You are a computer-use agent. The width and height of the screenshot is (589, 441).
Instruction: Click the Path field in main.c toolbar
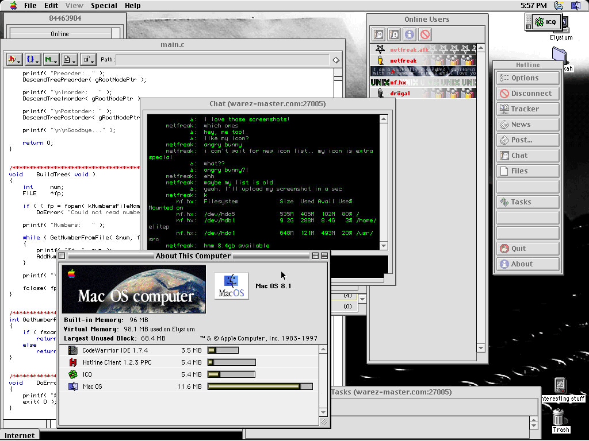click(223, 60)
